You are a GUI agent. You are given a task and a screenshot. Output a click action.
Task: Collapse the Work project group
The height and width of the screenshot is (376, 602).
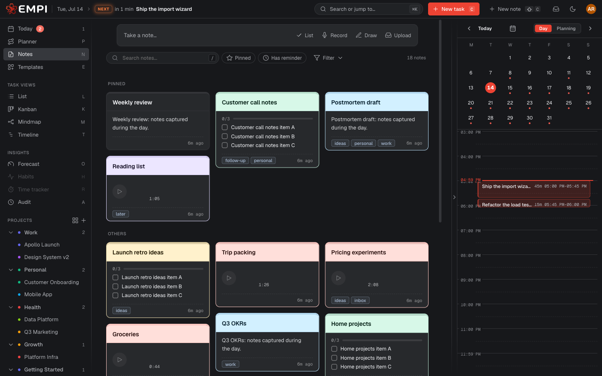pos(11,233)
